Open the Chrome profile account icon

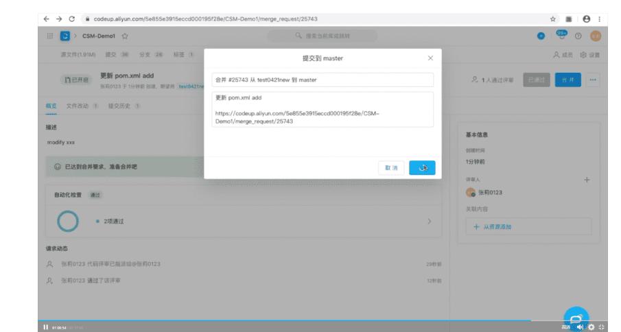pyautogui.click(x=587, y=19)
